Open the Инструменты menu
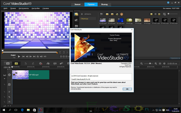Screen dimensions: 181x113 (24, 8)
